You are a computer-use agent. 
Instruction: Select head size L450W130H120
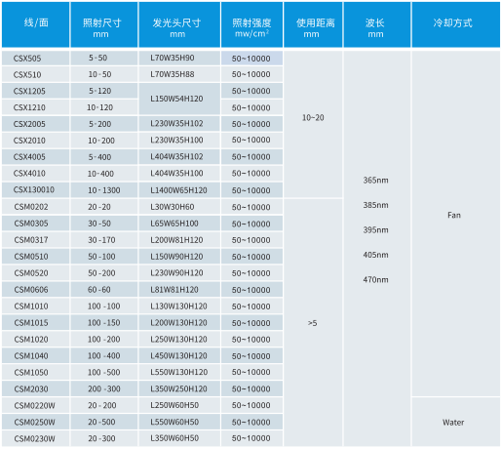tap(179, 356)
